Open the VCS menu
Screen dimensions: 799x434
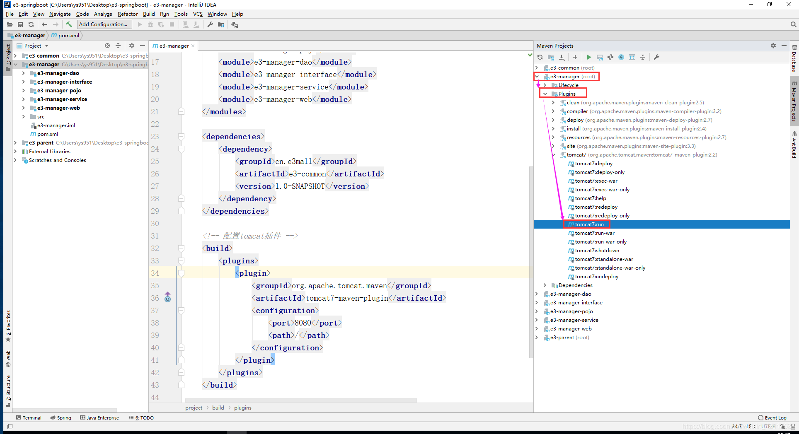pyautogui.click(x=198, y=14)
